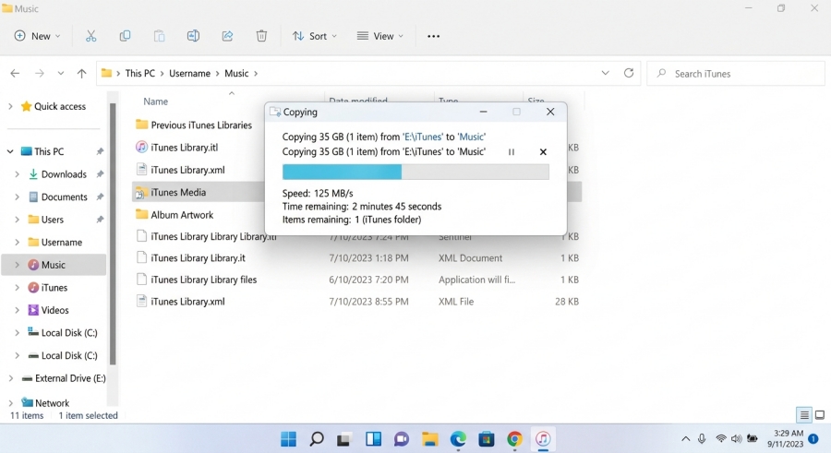Click the copy progress bar
Screen dimensions: 831x453
tap(415, 172)
